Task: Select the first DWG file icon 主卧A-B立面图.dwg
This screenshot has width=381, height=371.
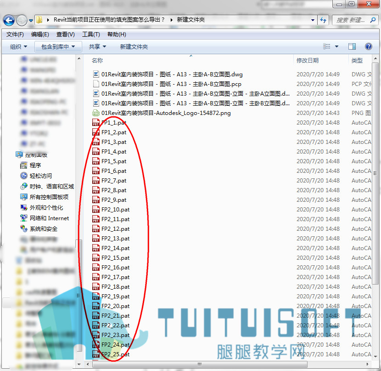Action: pos(96,74)
